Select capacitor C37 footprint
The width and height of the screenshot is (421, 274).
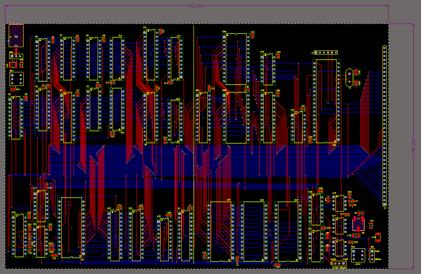[351, 201]
